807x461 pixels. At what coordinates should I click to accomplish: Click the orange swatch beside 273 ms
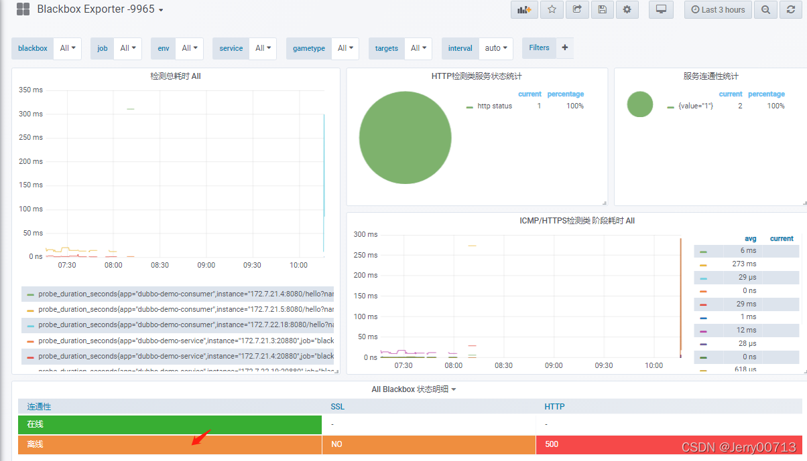(703, 265)
